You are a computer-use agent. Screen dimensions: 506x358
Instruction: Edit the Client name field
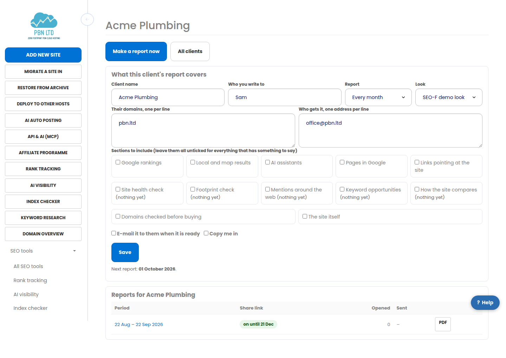tap(168, 97)
